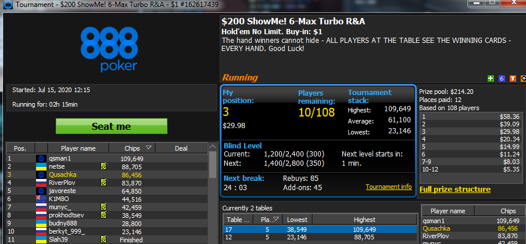Select table 17 row
Viewport: 526px width, 244px height.
click(320, 230)
